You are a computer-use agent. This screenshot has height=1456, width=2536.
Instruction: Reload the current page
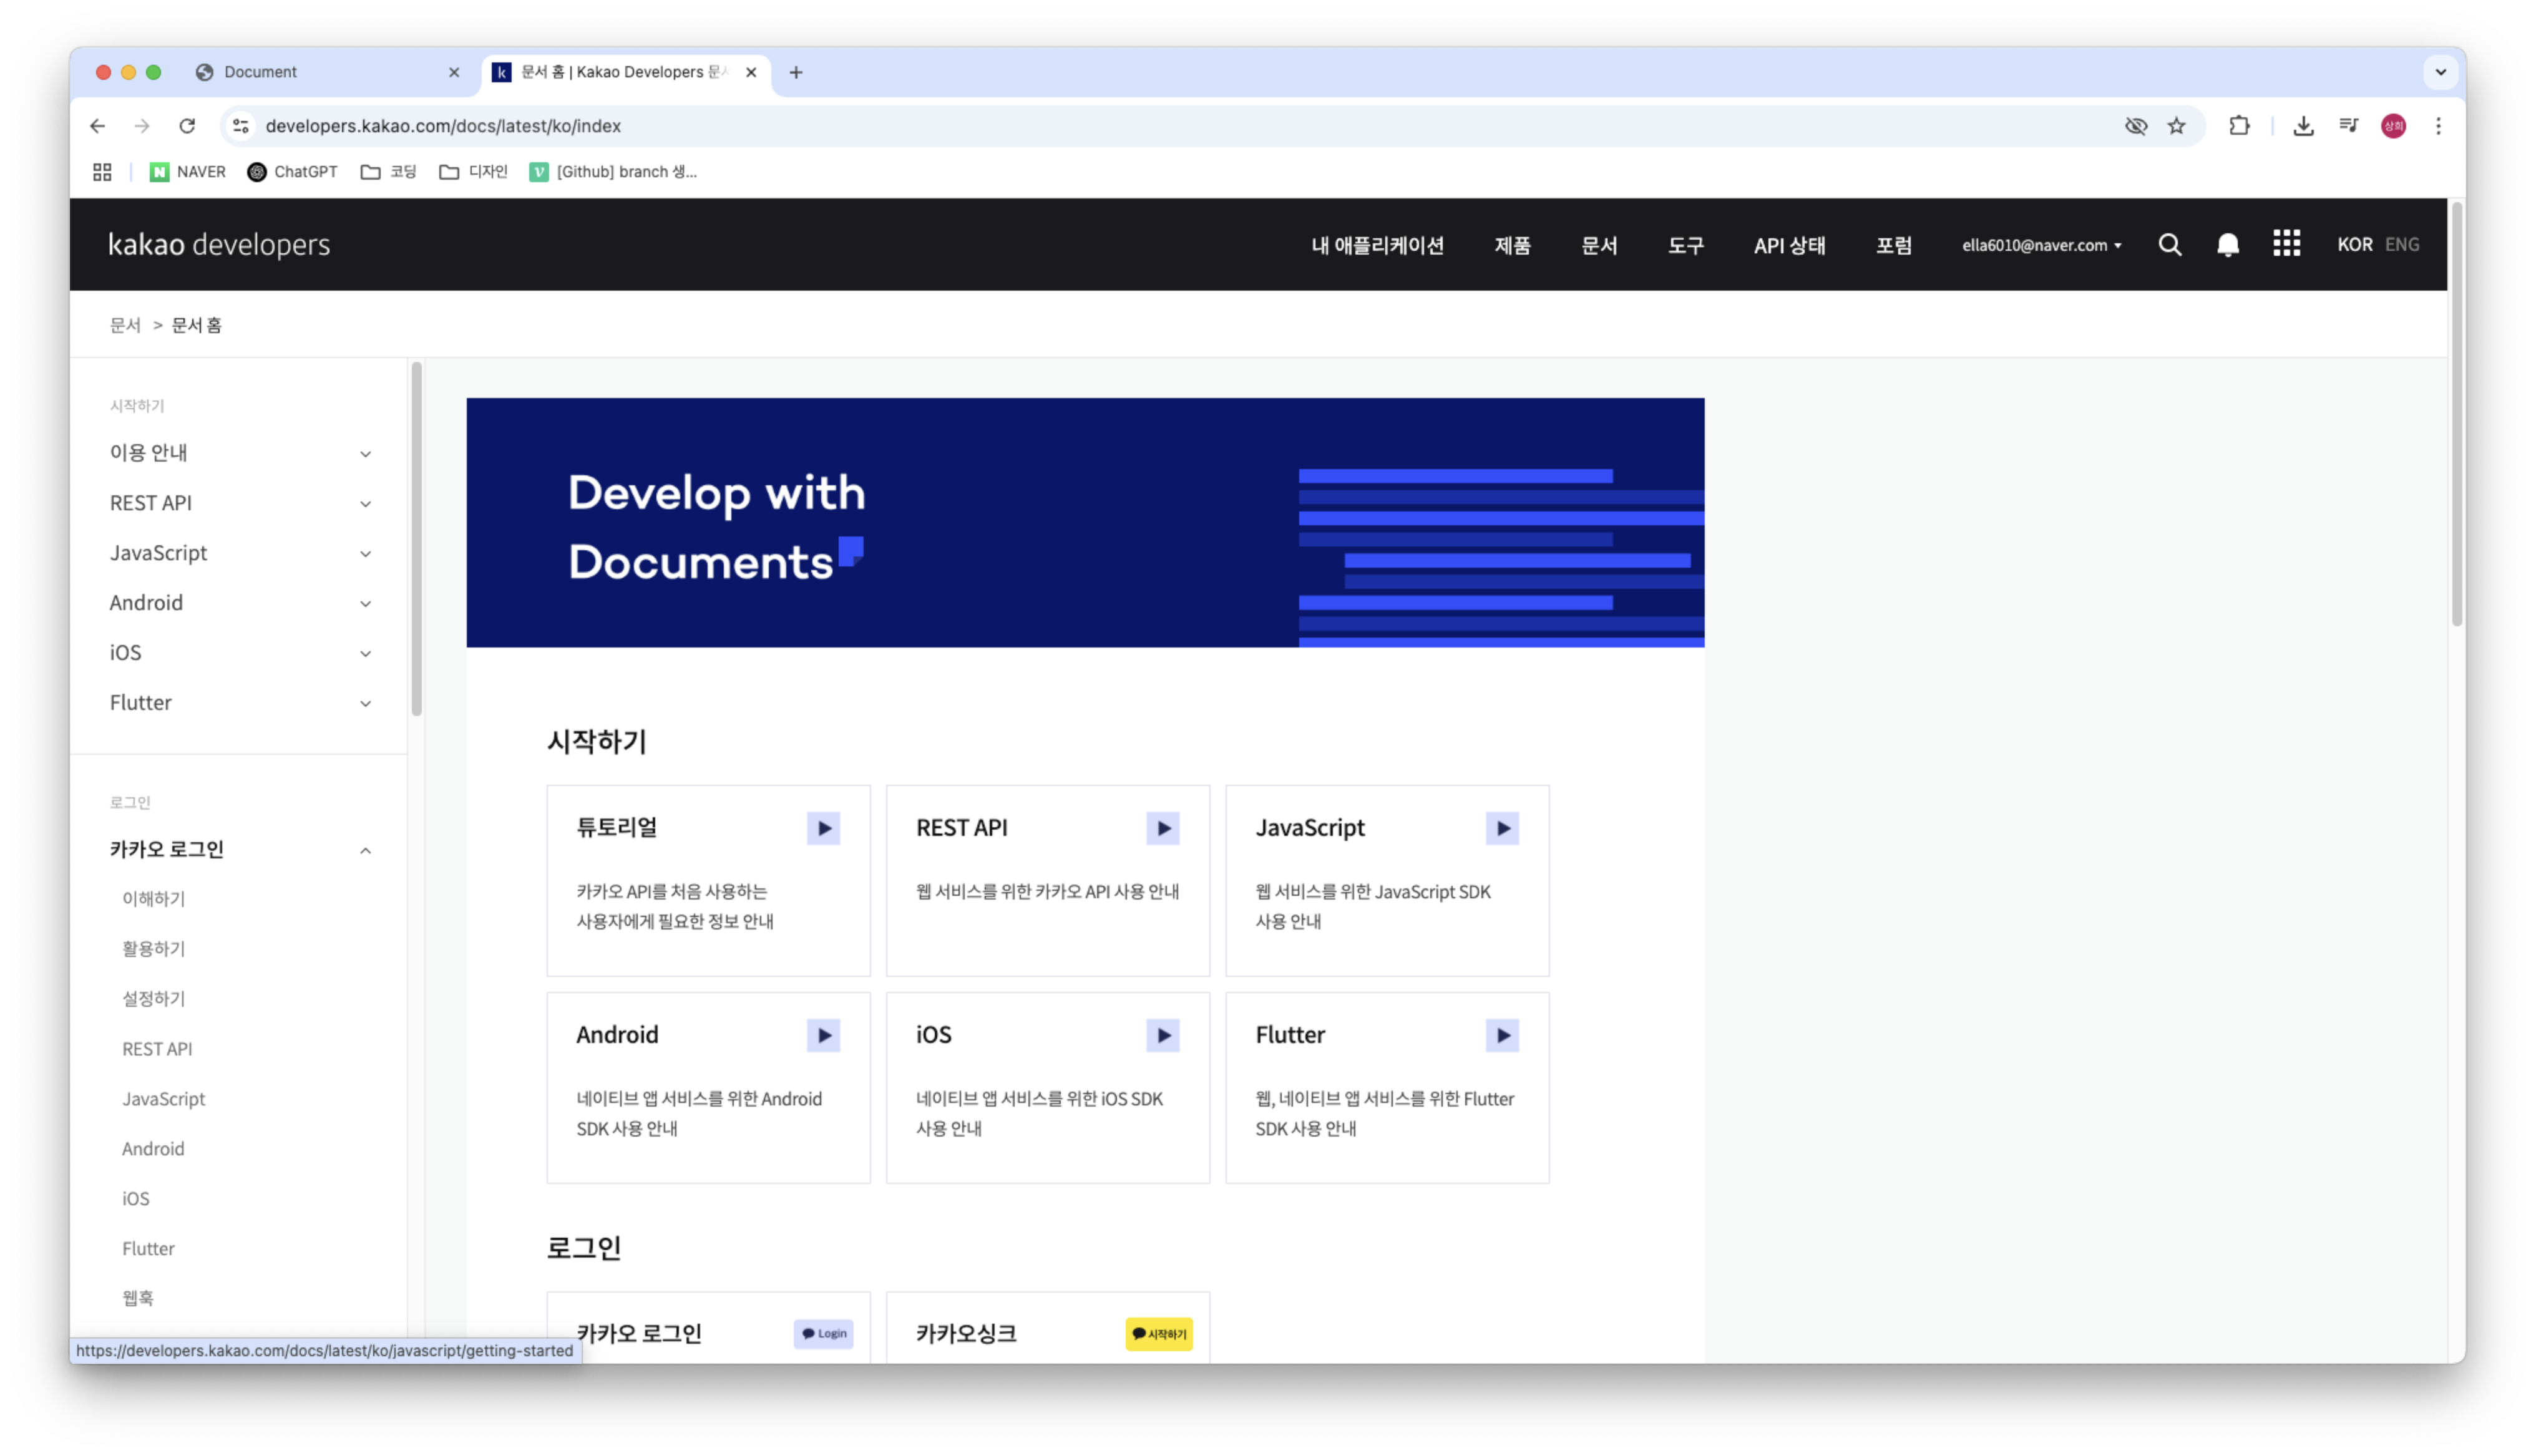click(187, 126)
